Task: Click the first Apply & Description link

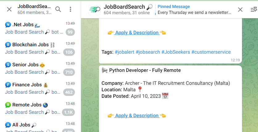Action: [137, 33]
